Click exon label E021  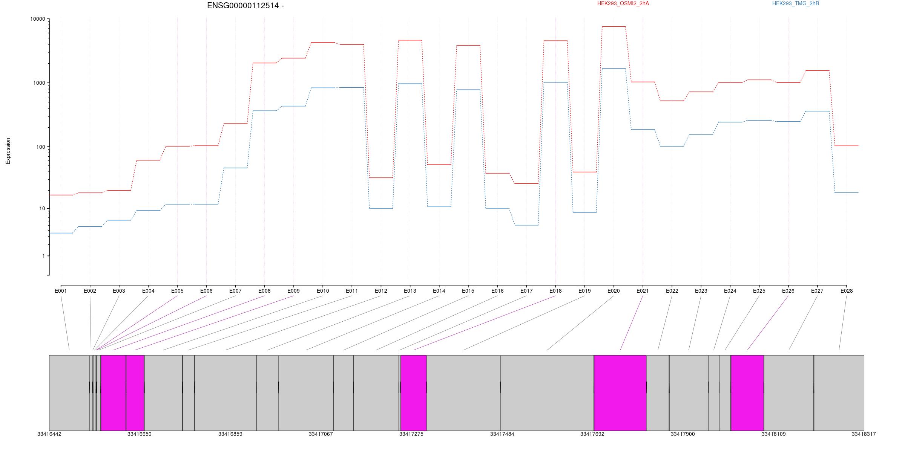643,291
